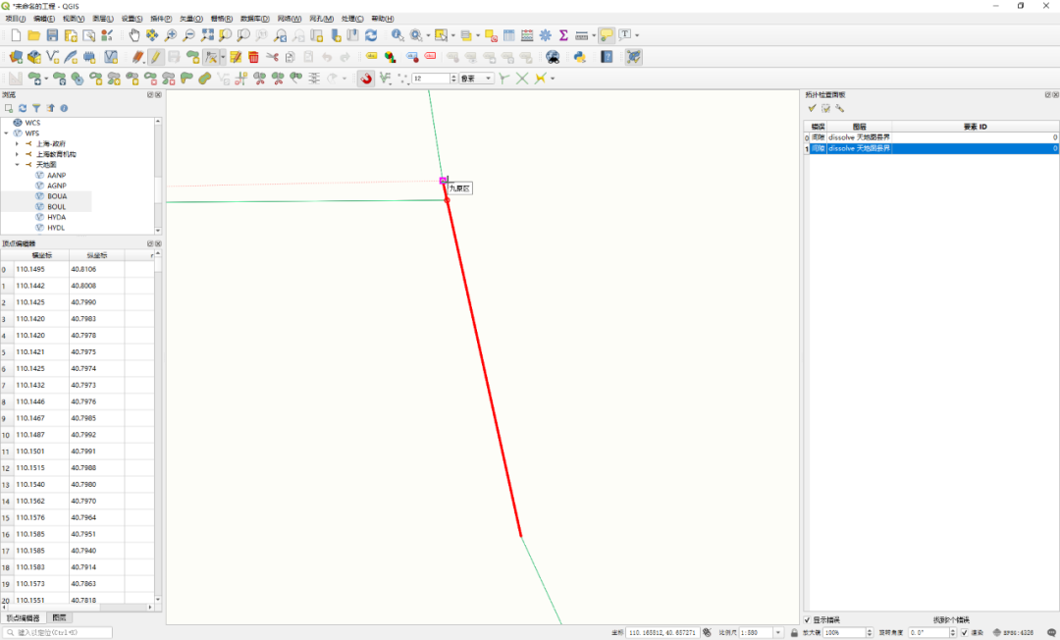Expand the 上海教育机构 connection
This screenshot has height=640, width=1060.
[18, 154]
